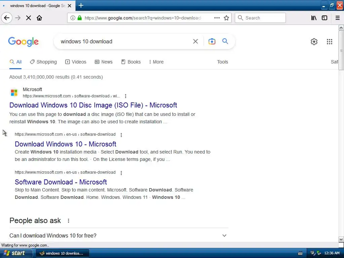The image size is (344, 258).
Task: Open Software Download - Microsoft link
Action: pos(61,182)
